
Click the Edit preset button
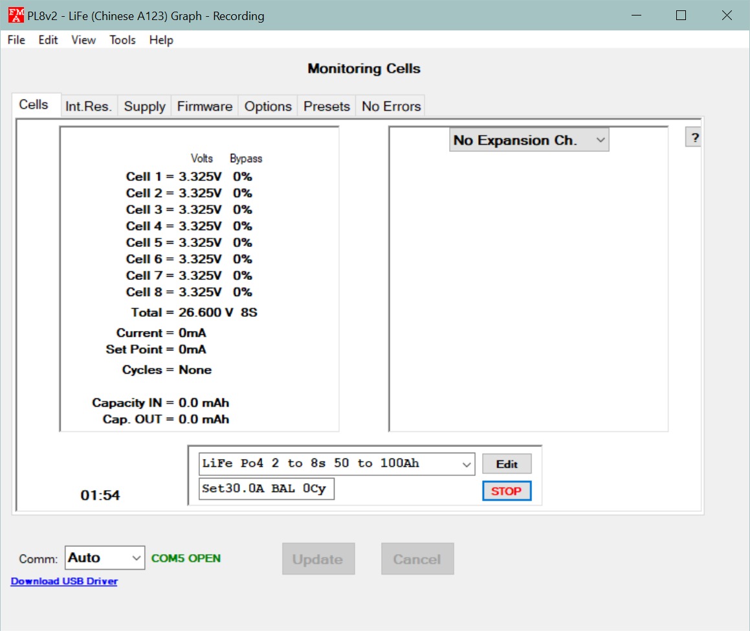[x=507, y=464]
